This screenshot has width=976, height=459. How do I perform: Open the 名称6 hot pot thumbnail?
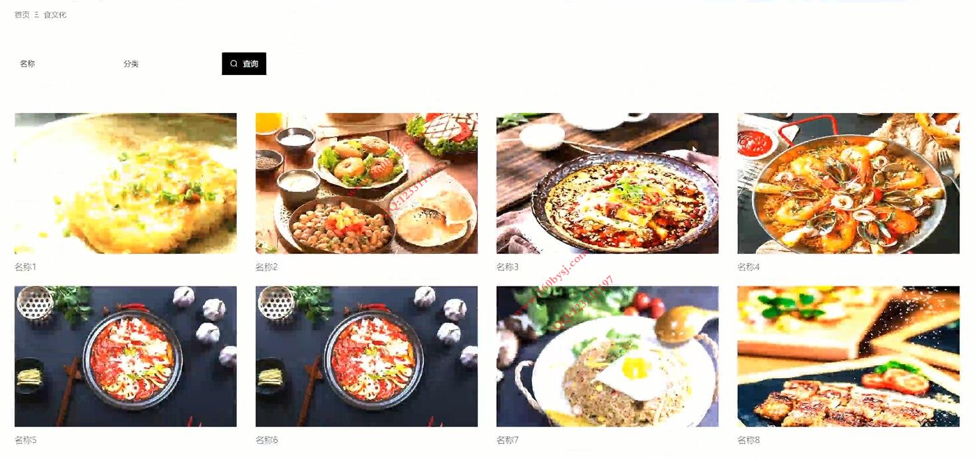point(367,356)
